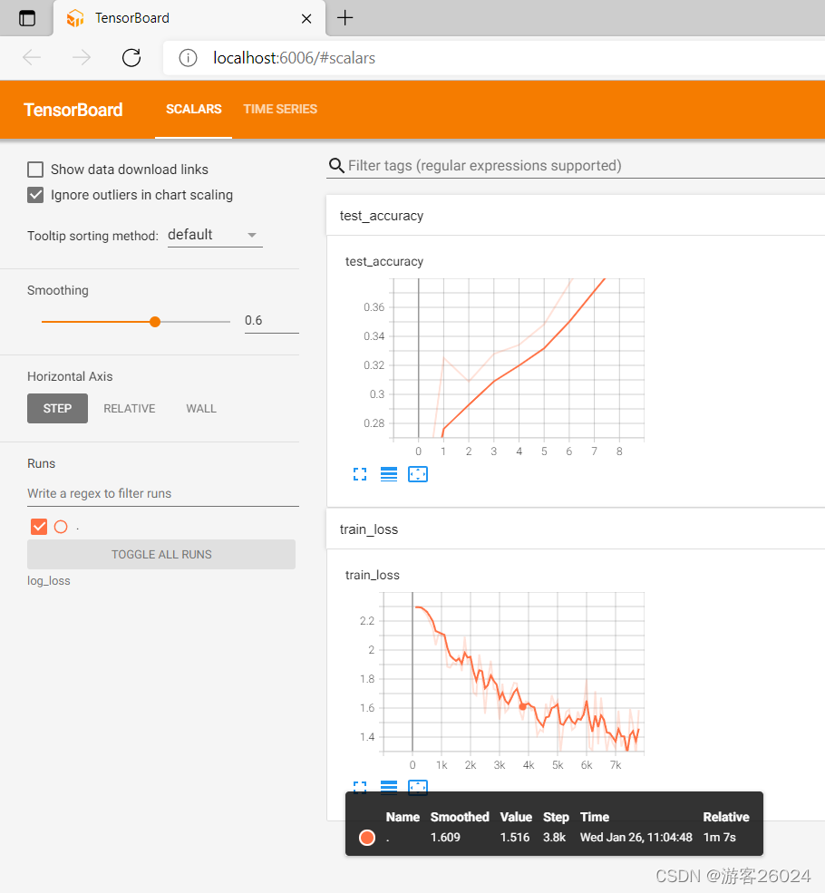
Task: Click the search magnifier icon
Action: [x=336, y=166]
